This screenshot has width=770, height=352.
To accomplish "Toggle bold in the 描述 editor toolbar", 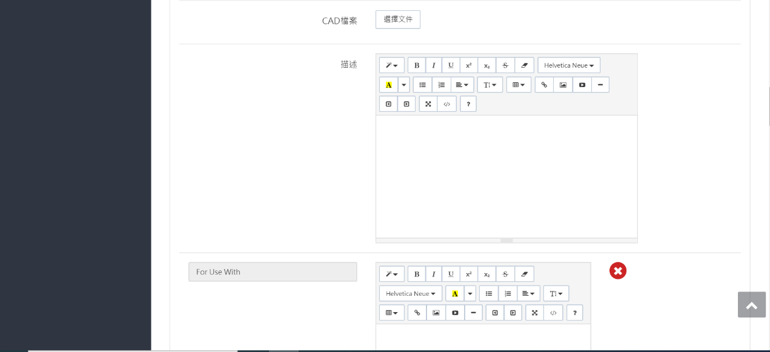I will click(x=416, y=65).
